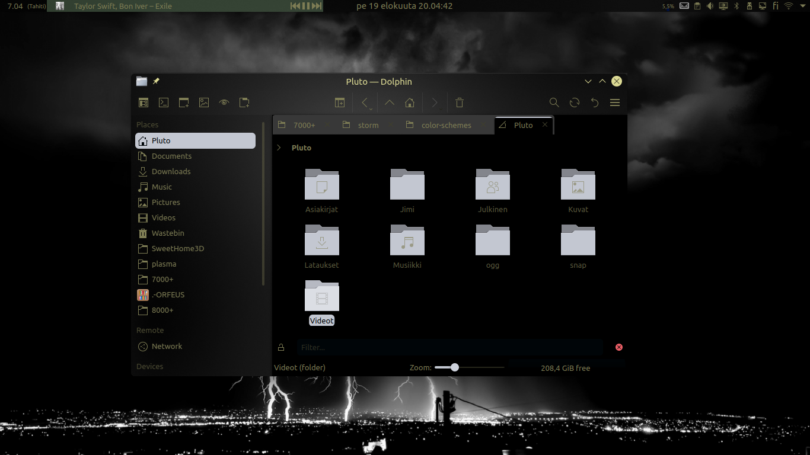Open the terminal panel icon
The height and width of the screenshot is (455, 810).
164,102
